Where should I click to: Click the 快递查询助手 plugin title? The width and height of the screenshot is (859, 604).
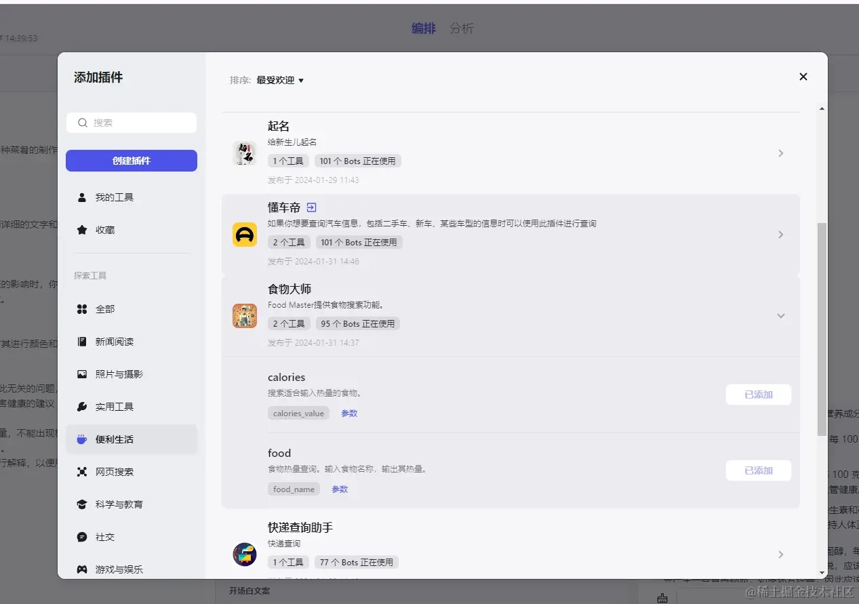[300, 527]
